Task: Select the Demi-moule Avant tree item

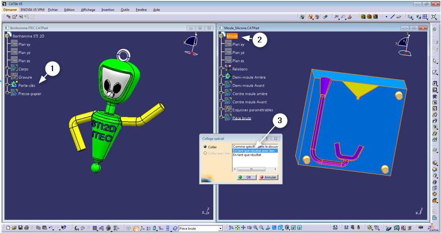Action: [248, 85]
